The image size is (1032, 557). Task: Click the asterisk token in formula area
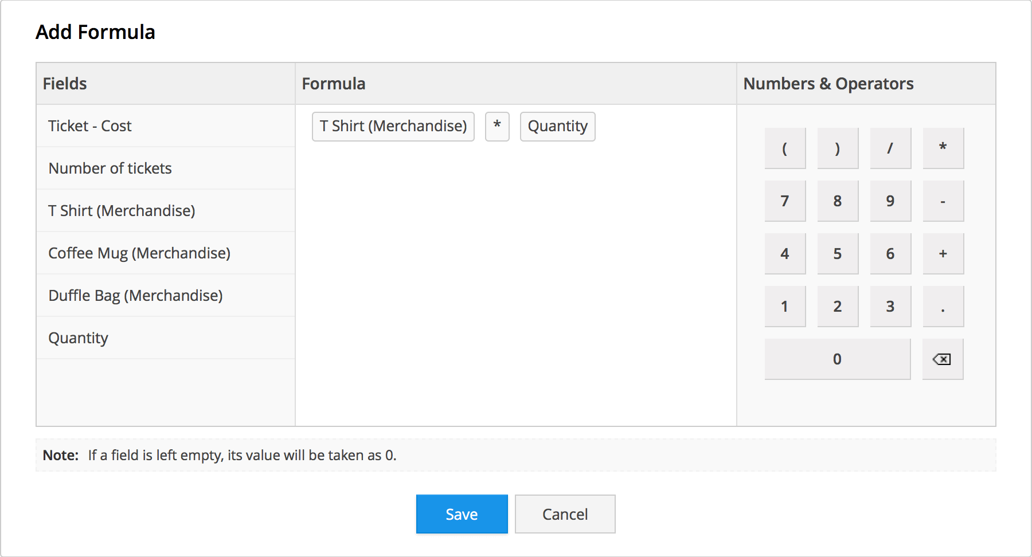point(497,126)
